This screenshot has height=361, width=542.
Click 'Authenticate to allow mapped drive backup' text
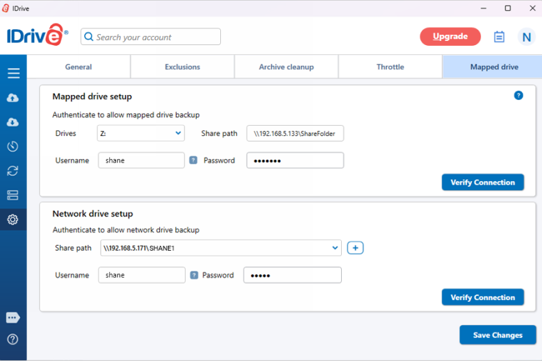[126, 115]
